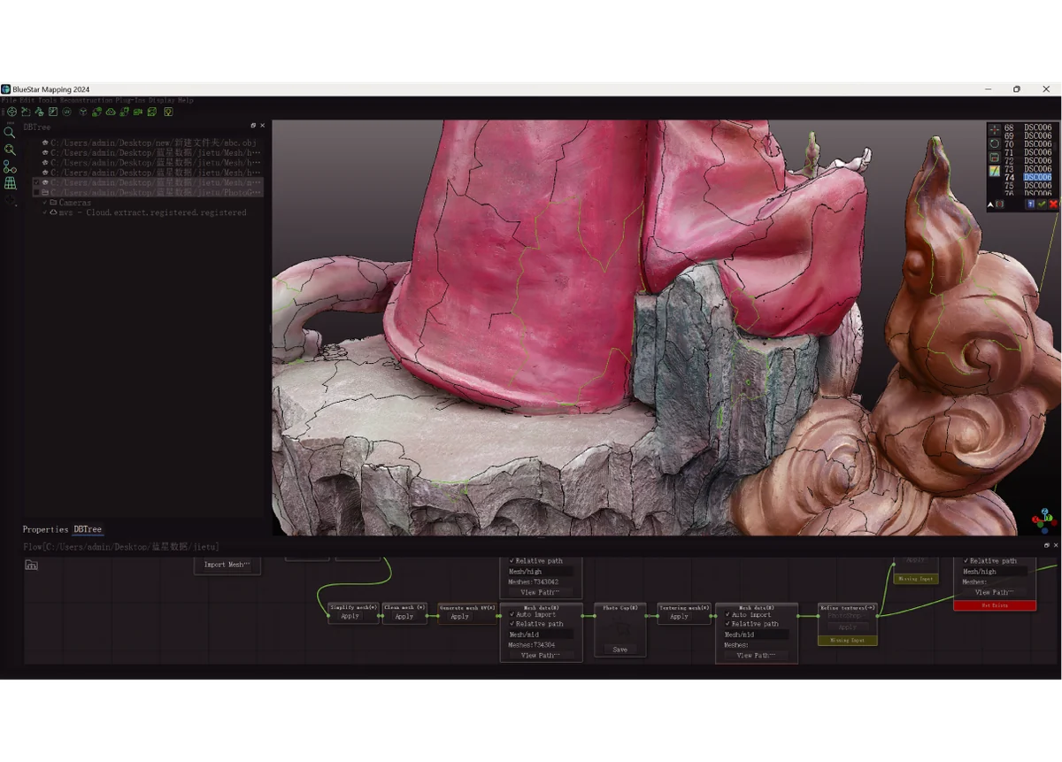Image resolution: width=1062 pixels, height=762 pixels.
Task: Open the Display menu
Action: [x=162, y=100]
